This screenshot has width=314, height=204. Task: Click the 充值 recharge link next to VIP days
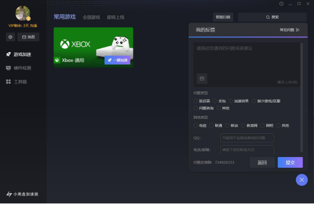[x=34, y=25]
